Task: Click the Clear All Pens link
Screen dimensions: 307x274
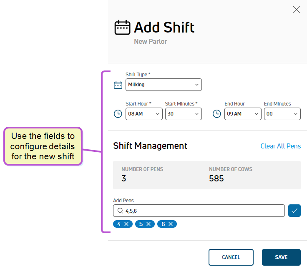Action: pos(280,146)
